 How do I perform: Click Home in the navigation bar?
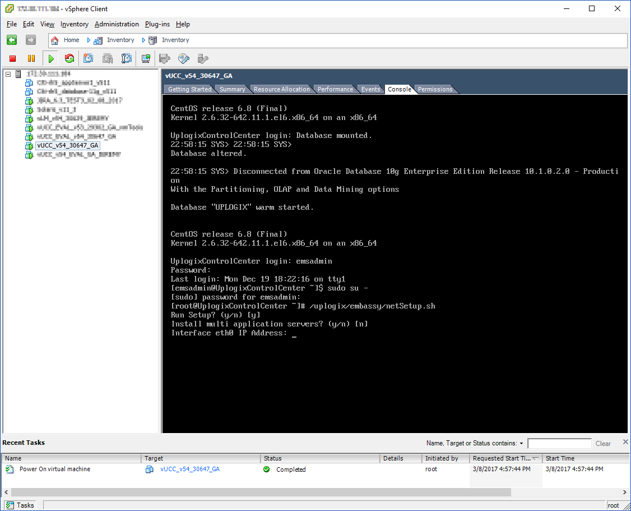coord(71,40)
